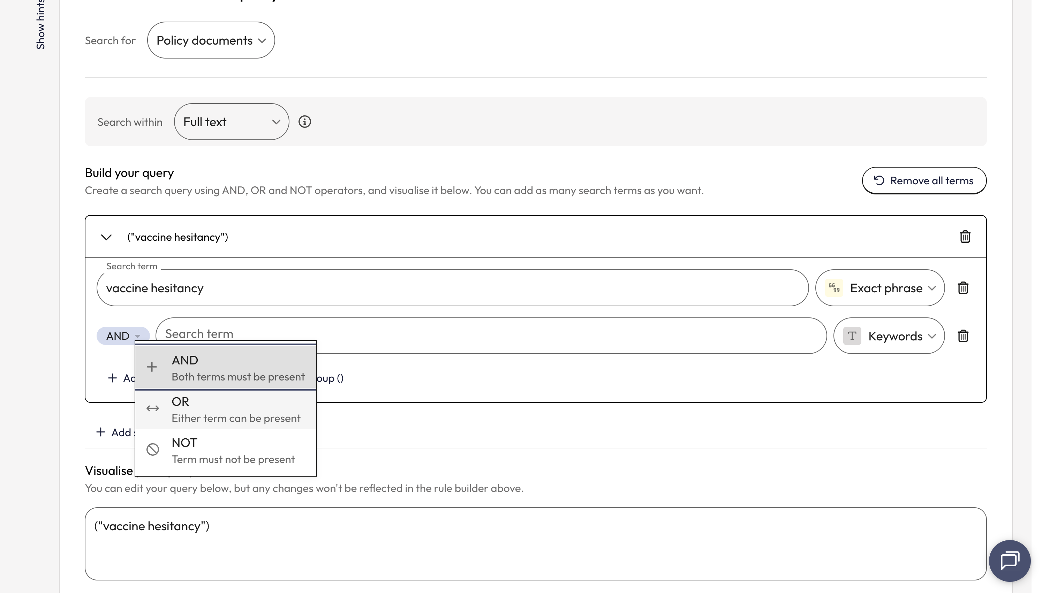Screen dimensions: 1042x593
Task: Edit the visualised query text box
Action: (535, 544)
